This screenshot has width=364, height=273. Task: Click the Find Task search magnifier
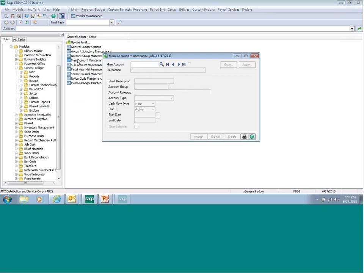pos(119,22)
